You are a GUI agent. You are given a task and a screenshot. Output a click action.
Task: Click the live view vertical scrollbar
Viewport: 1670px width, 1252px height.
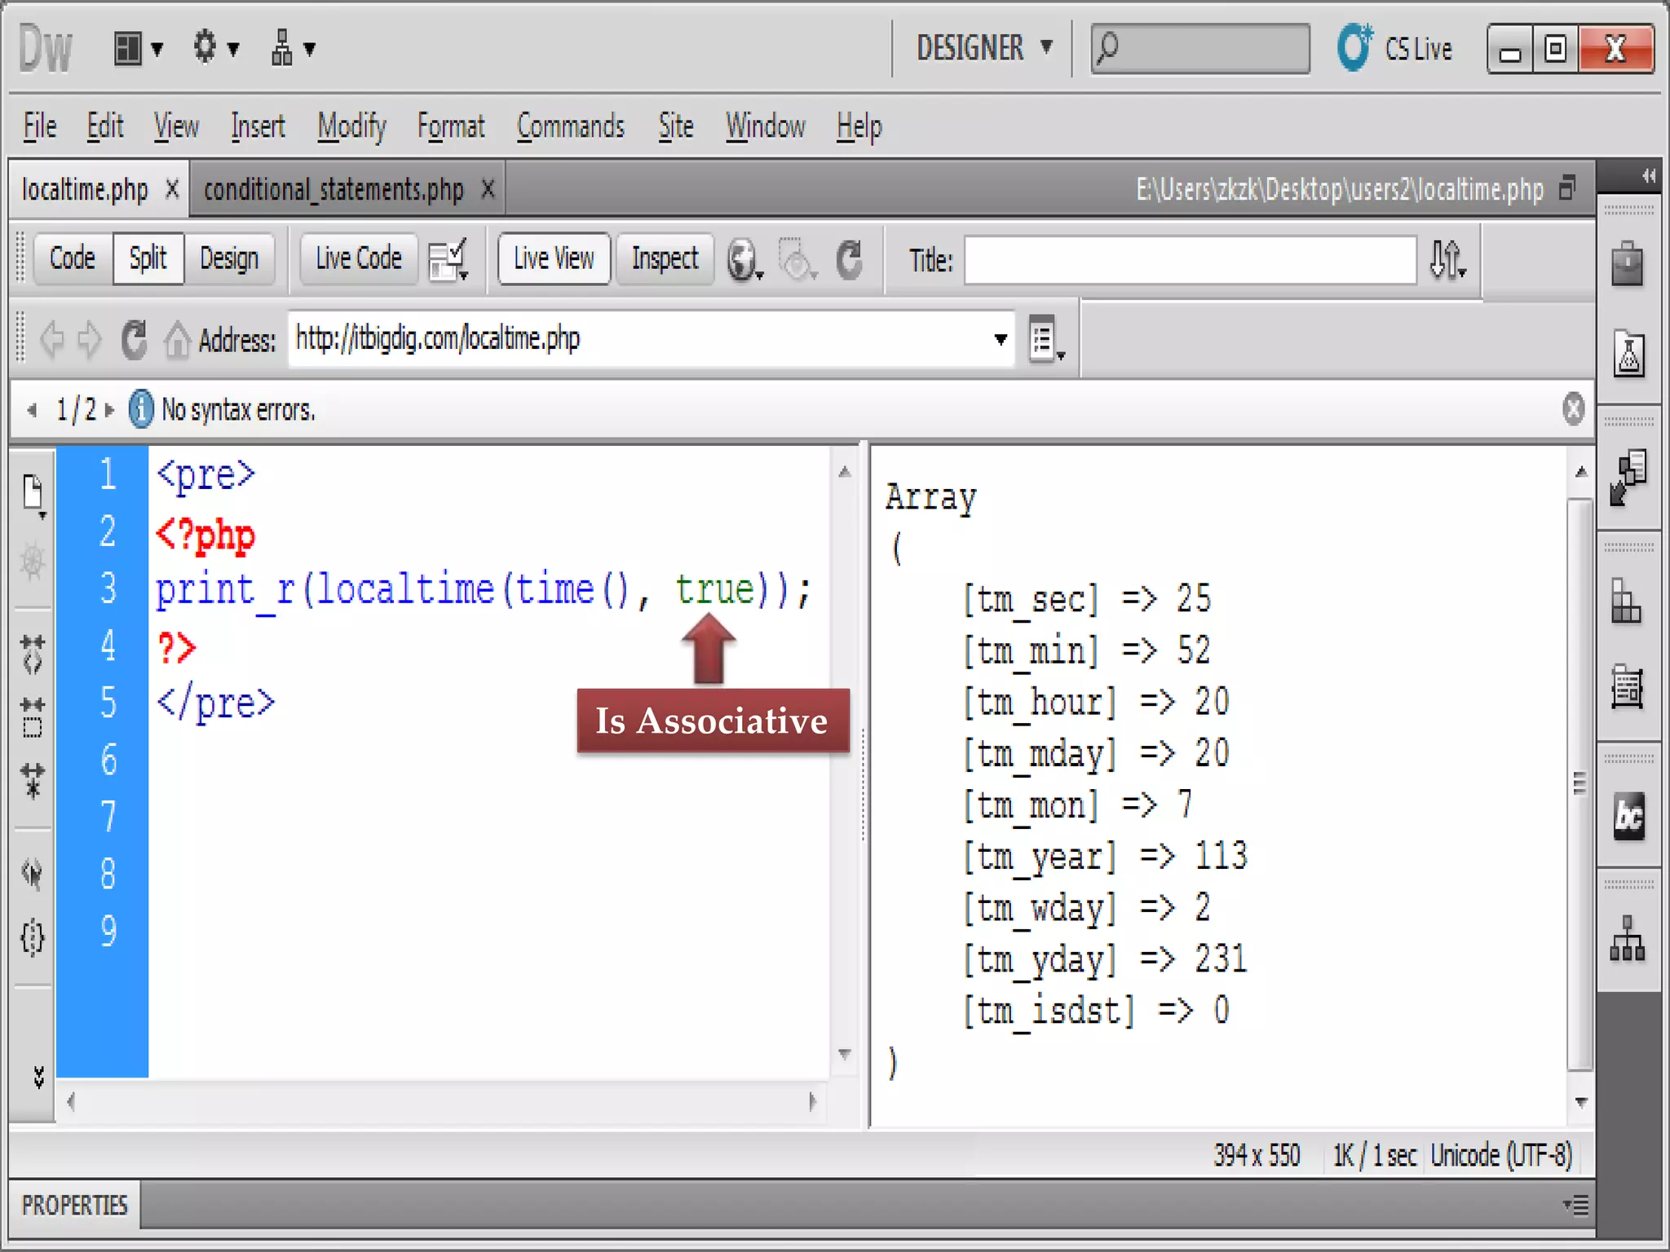pos(1580,783)
